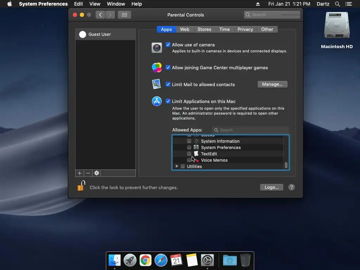Open the View menu
Image resolution: width=360 pixels, height=270 pixels.
pyautogui.click(x=95, y=4)
